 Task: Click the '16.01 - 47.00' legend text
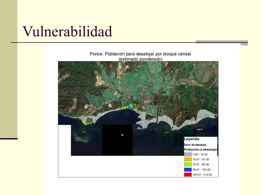click(201, 160)
